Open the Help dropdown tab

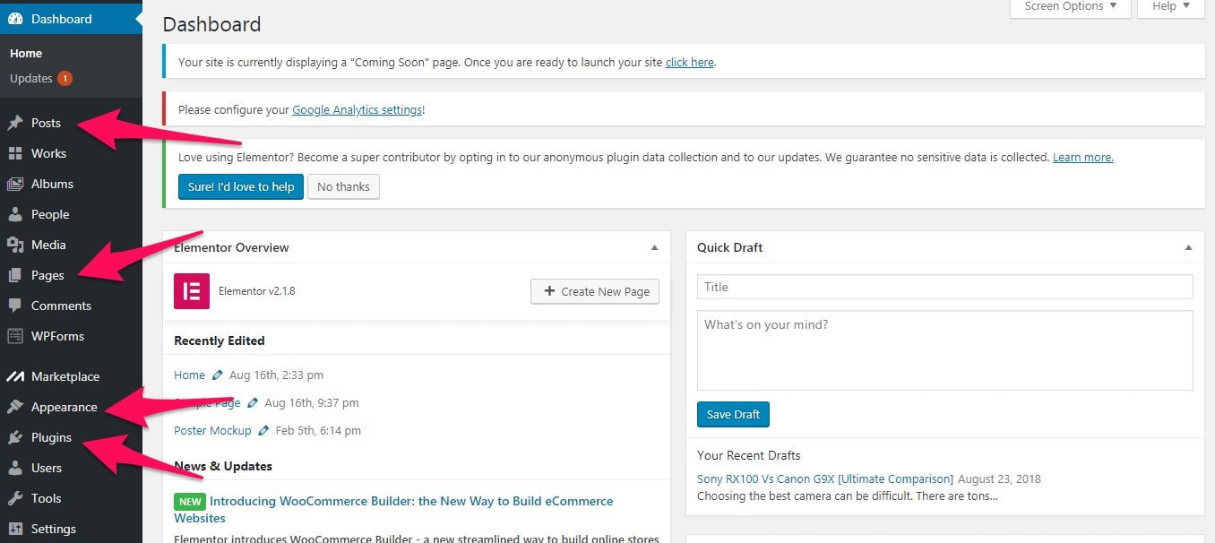point(1171,8)
